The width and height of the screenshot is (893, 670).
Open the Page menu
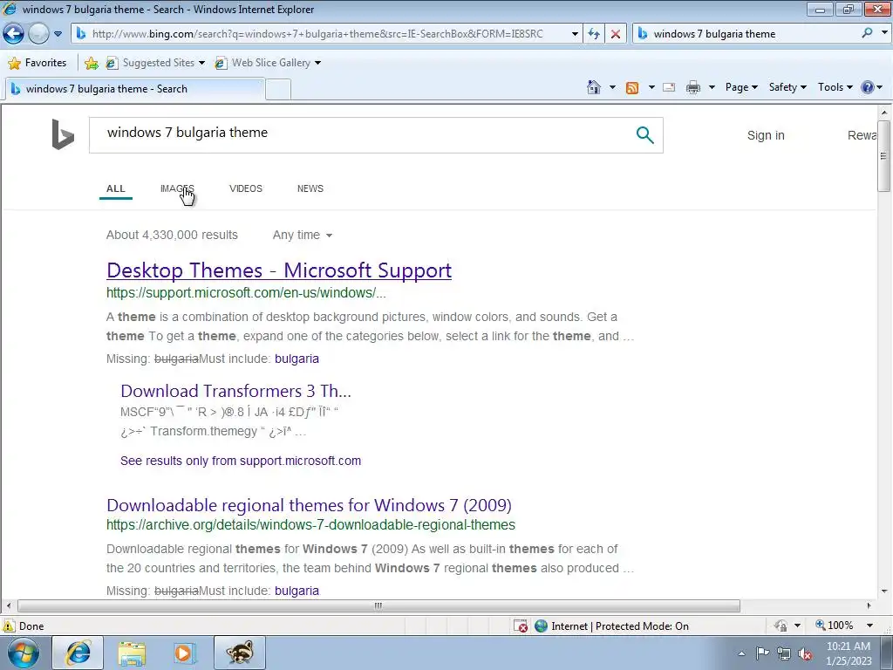[x=741, y=87]
